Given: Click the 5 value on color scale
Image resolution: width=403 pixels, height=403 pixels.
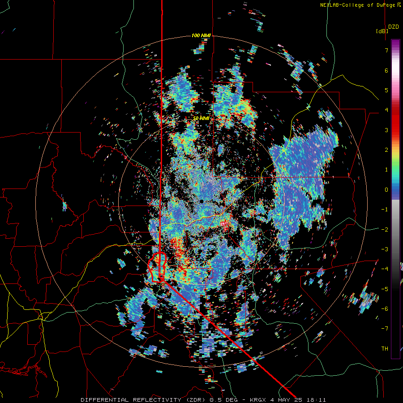Looking at the screenshot, I should (386, 90).
